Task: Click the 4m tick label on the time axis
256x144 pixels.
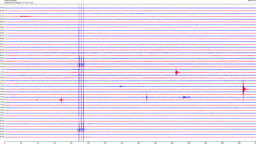Action: [x=38, y=143]
